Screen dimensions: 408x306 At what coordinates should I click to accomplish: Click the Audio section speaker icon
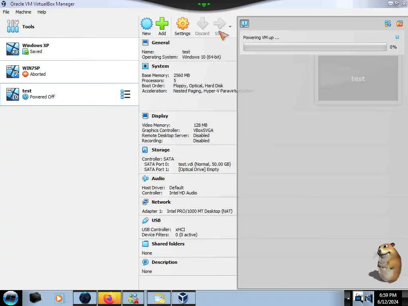point(145,178)
